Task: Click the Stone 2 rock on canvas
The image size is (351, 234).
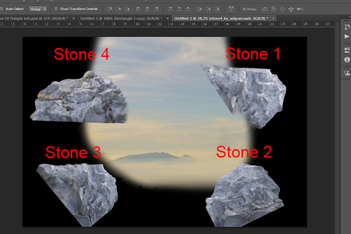Action: [244, 196]
